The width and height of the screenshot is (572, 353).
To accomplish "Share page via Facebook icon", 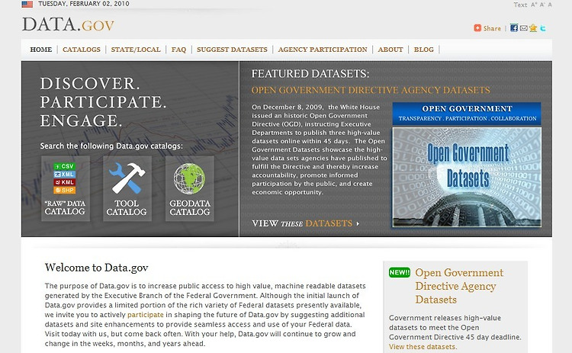I will coord(514,28).
